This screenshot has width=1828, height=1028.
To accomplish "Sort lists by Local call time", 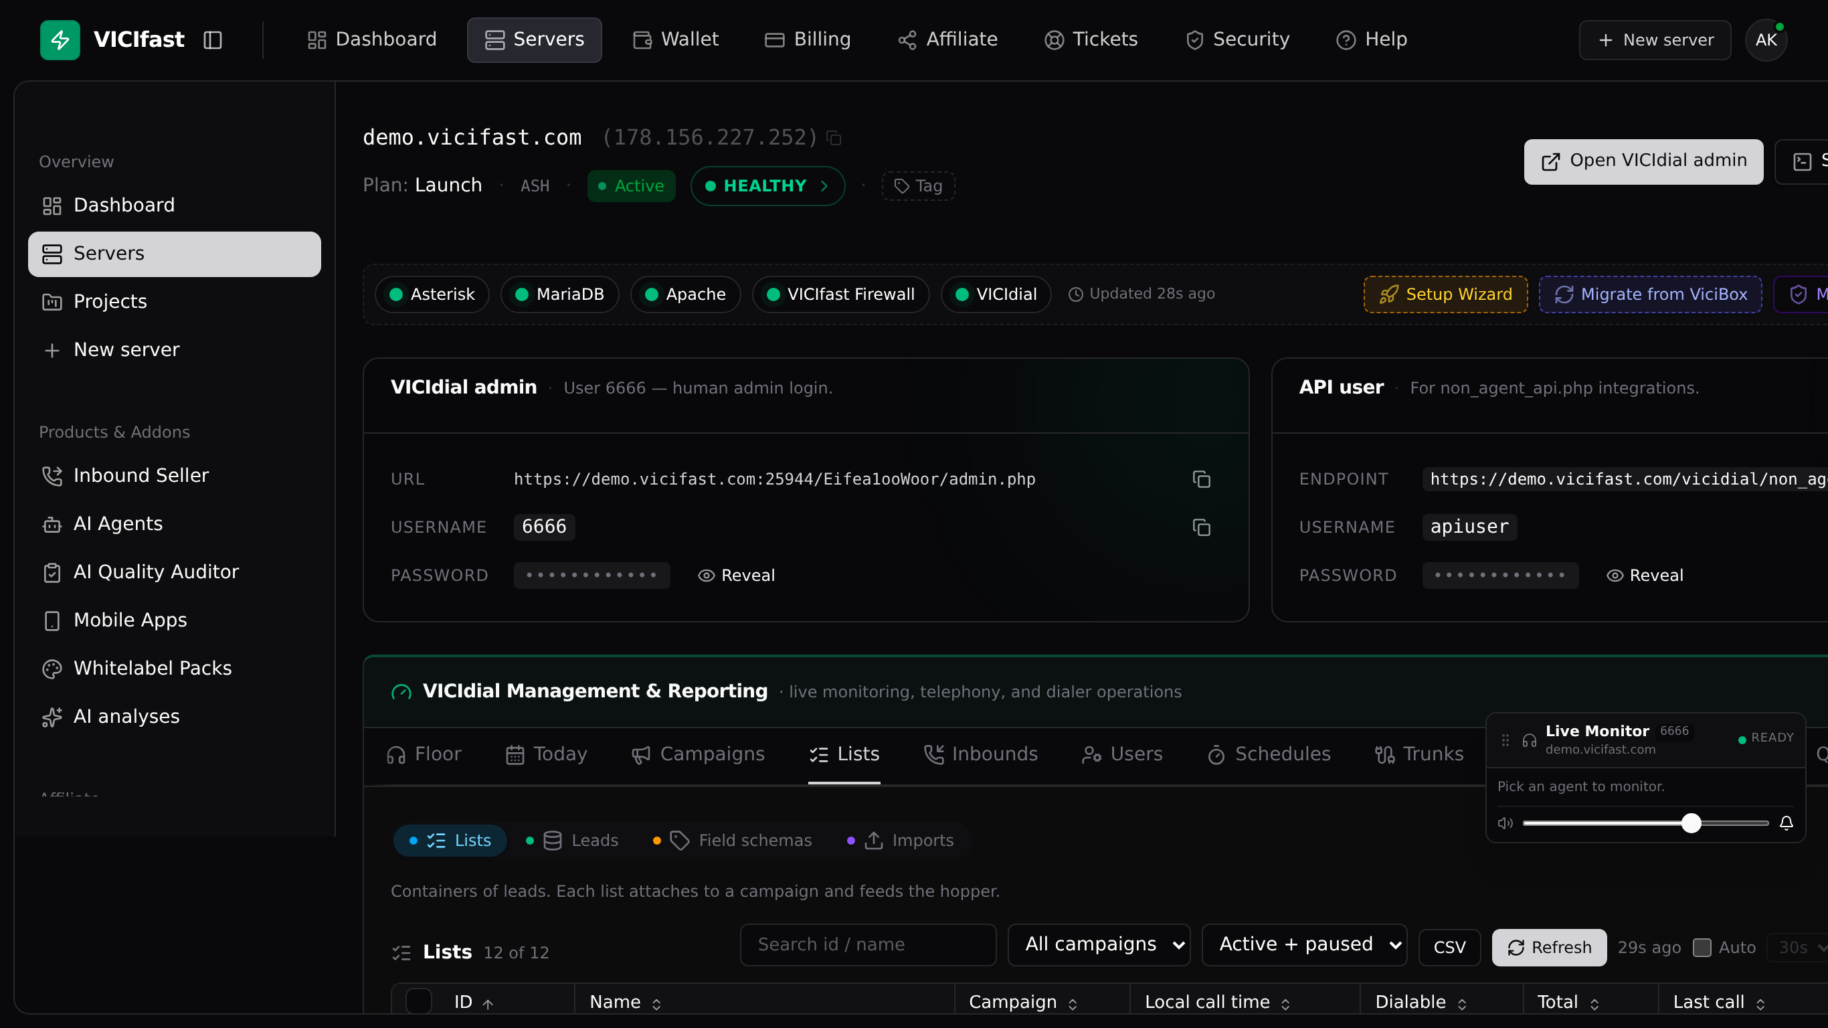I will coord(1218,1003).
